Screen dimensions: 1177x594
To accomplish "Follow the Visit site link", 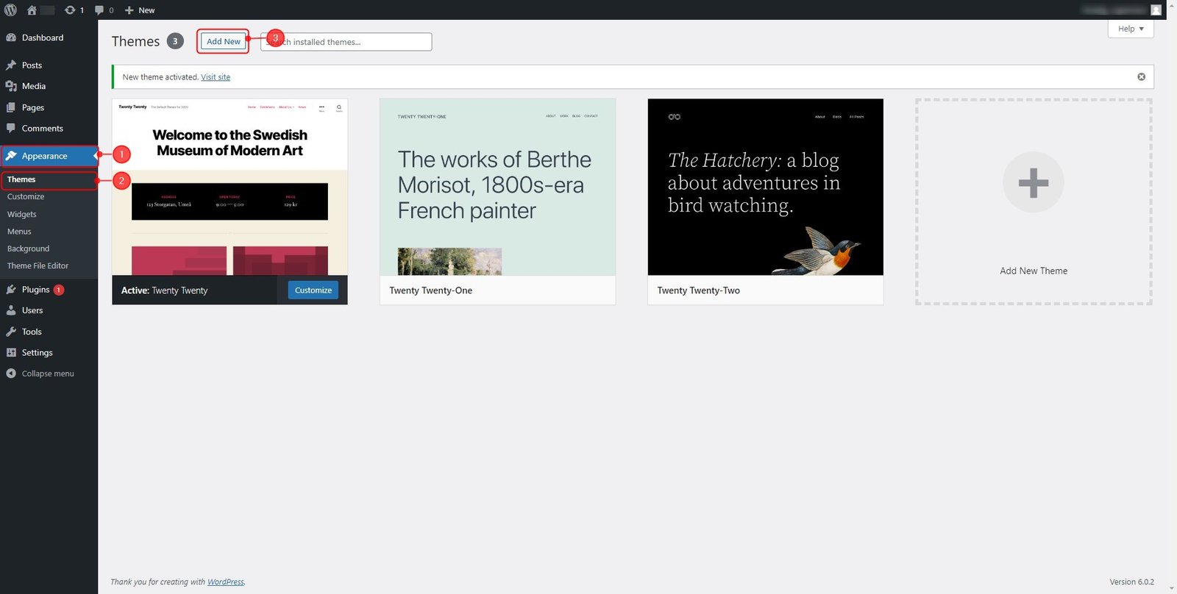I will [x=216, y=77].
